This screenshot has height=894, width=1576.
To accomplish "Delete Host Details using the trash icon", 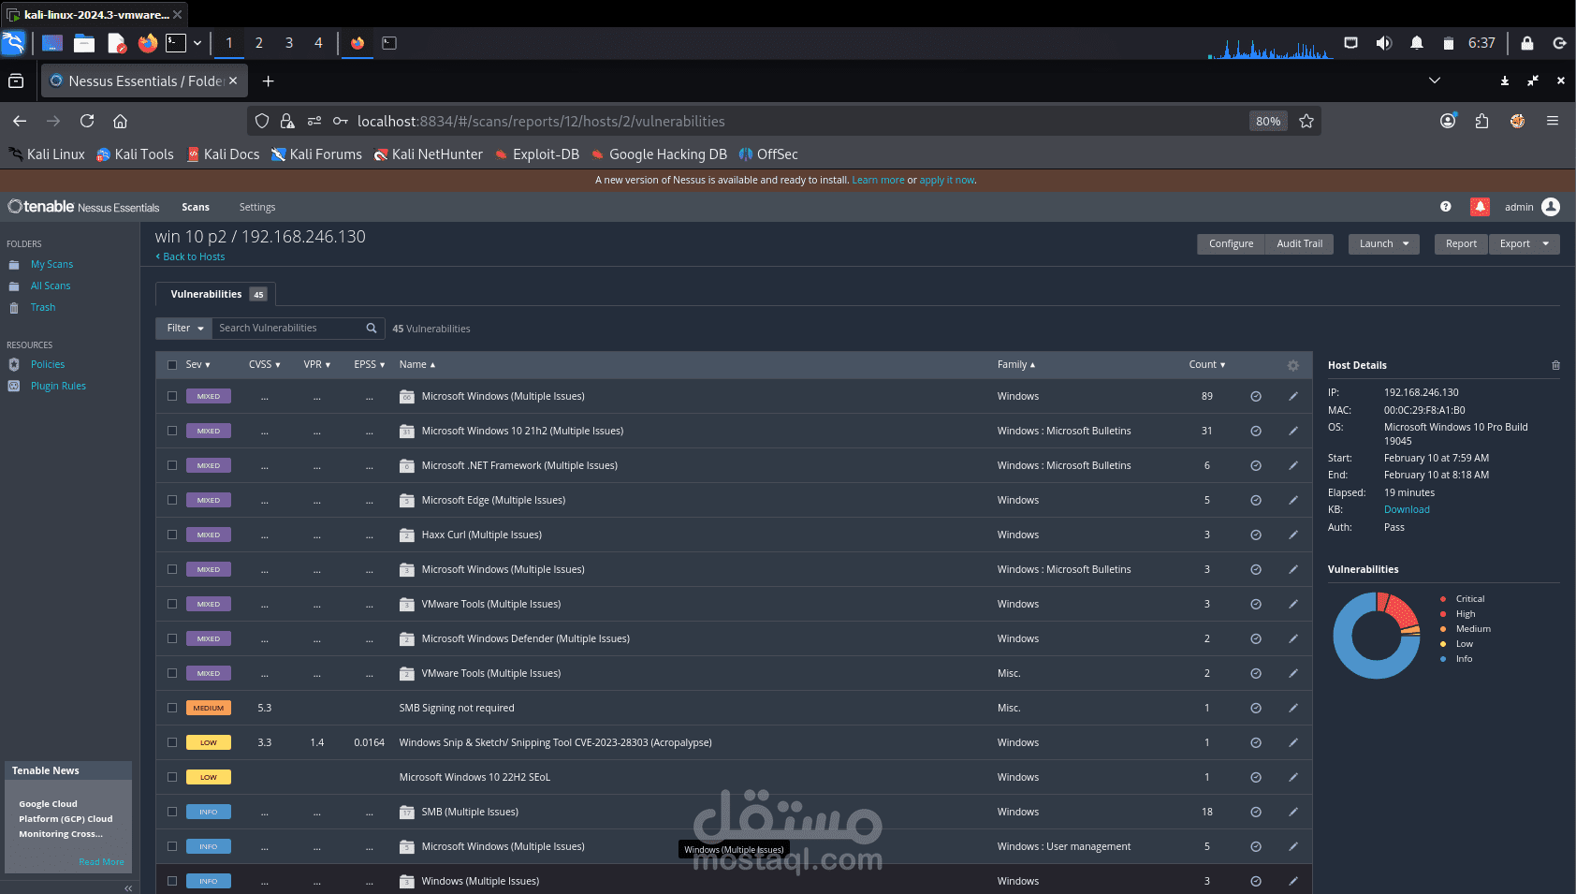I will pos(1555,365).
